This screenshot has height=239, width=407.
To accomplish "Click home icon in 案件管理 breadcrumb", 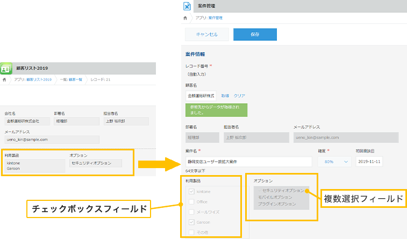I will [185, 18].
